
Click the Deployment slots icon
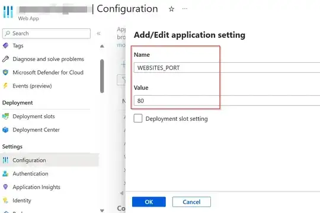tap(6, 117)
